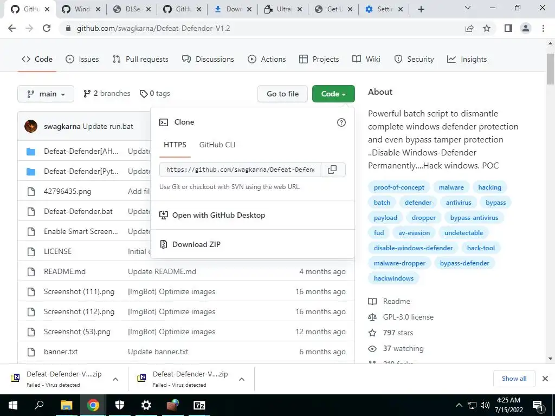Image resolution: width=555 pixels, height=416 pixels.
Task: Go to the Discussions tab
Action: pos(208,59)
